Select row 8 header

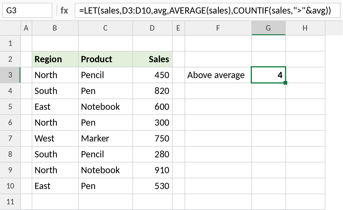tap(10, 154)
